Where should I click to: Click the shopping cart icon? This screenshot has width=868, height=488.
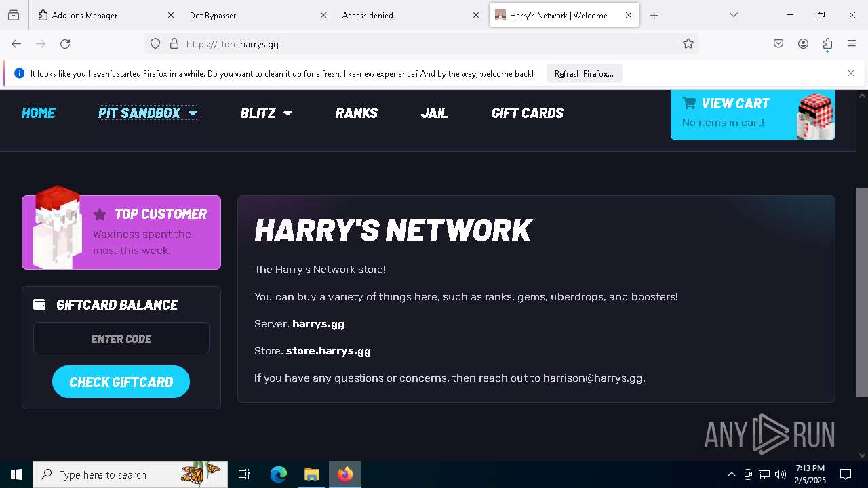point(690,103)
